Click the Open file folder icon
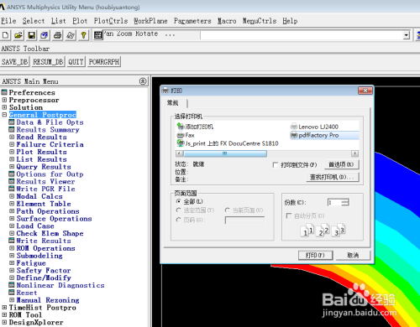The image size is (420, 327). point(18,35)
